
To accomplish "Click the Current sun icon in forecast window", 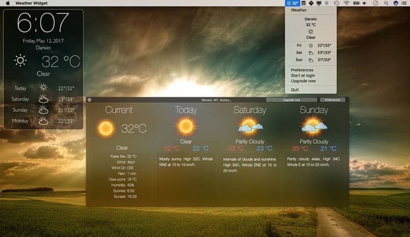I will pos(106,128).
